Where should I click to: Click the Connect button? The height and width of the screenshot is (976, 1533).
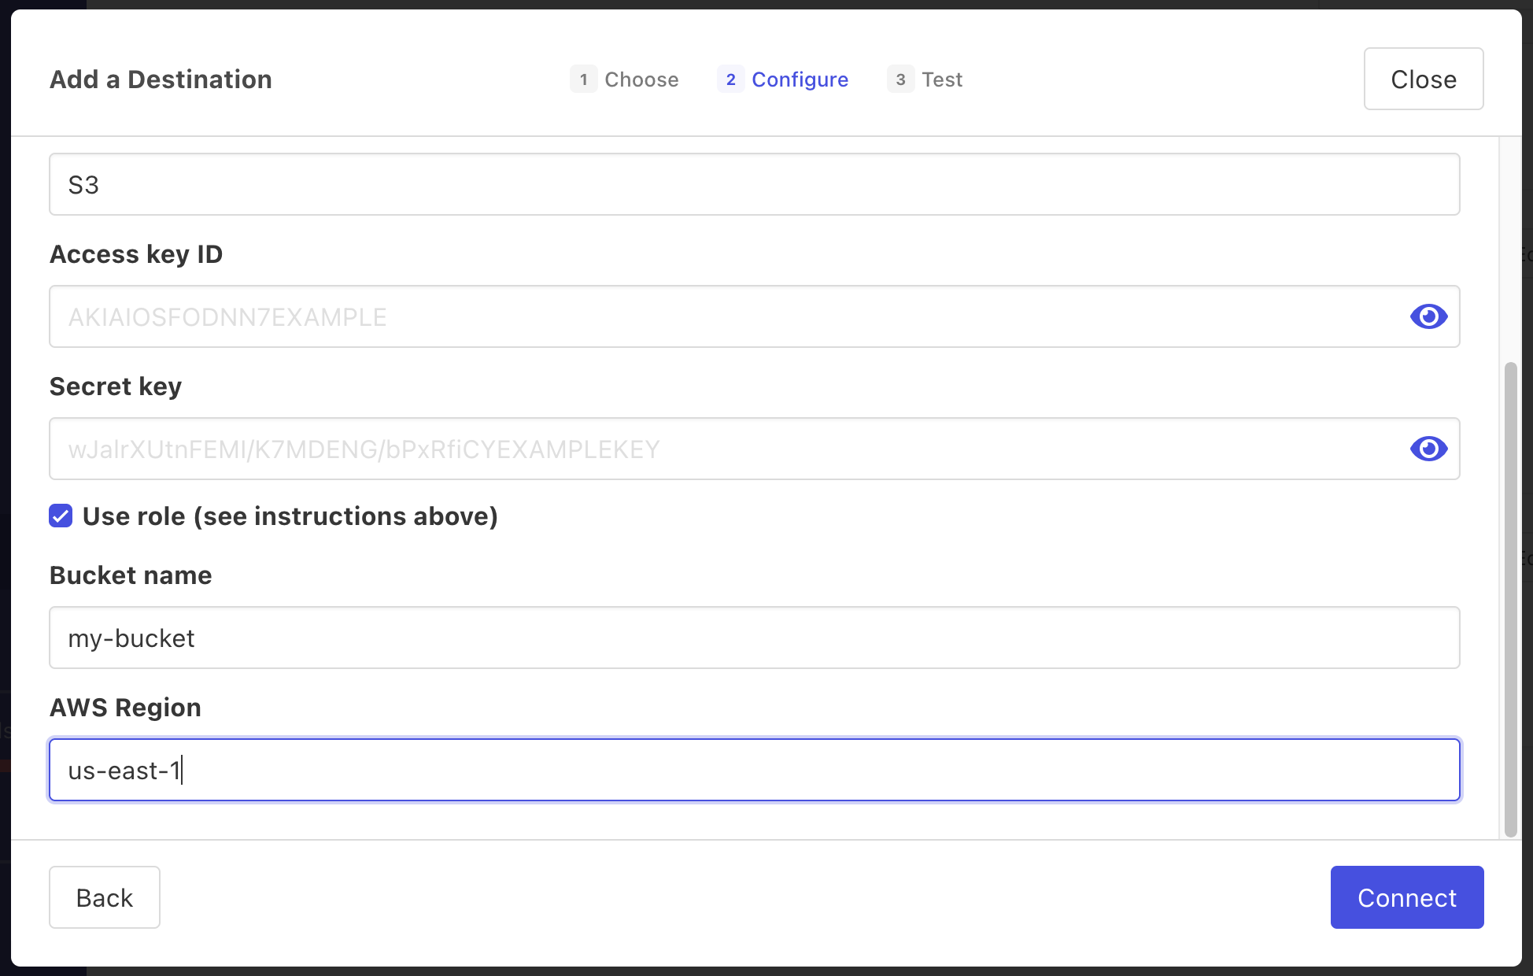[1406, 897]
